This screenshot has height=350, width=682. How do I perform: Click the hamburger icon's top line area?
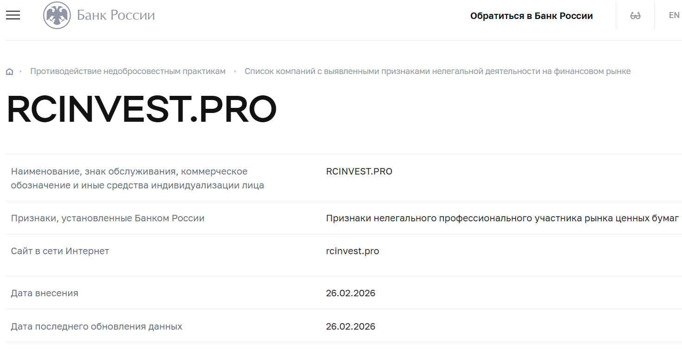click(13, 11)
